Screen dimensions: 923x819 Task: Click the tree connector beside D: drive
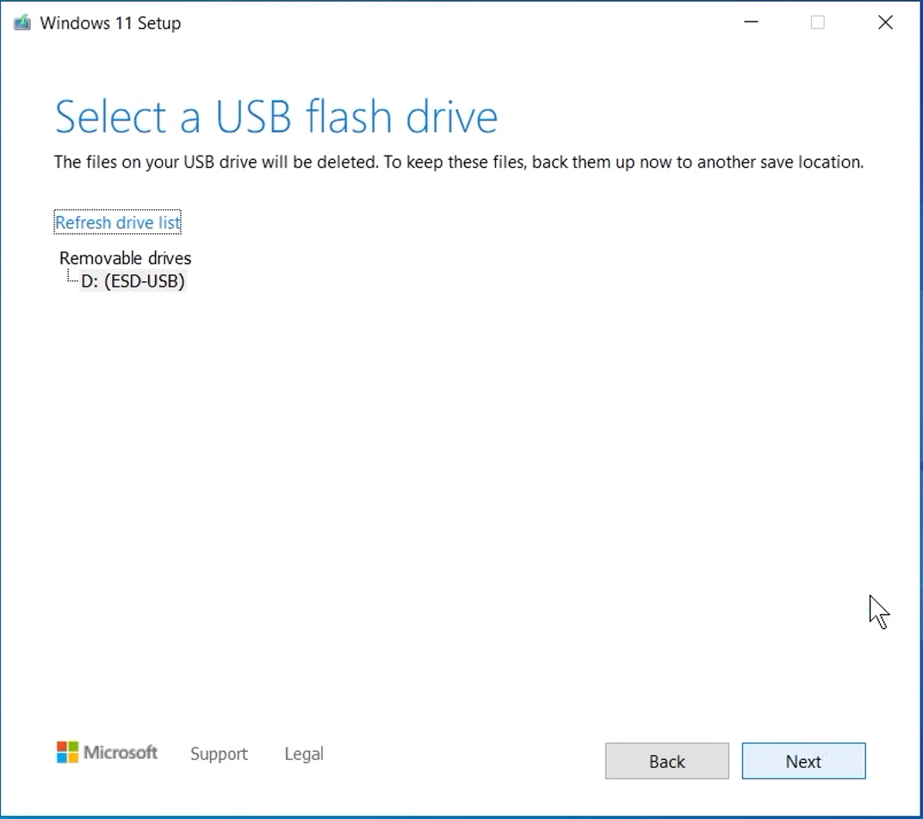pyautogui.click(x=72, y=278)
